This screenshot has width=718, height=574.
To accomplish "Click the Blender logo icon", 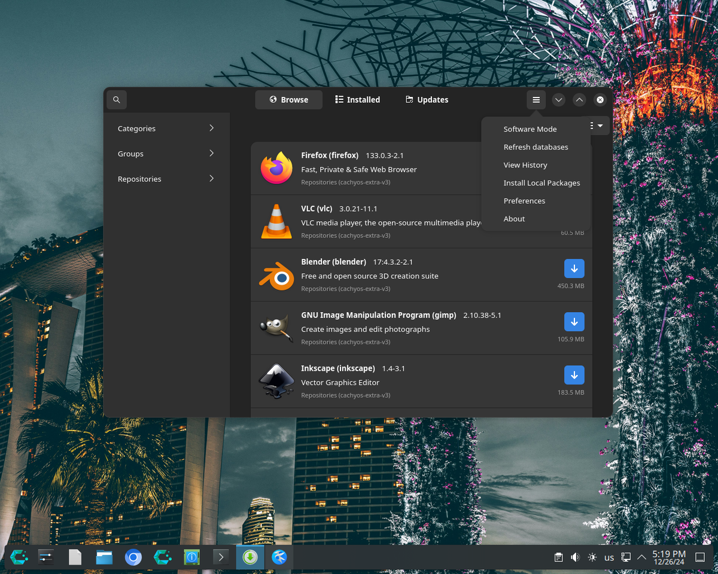I will [x=276, y=275].
